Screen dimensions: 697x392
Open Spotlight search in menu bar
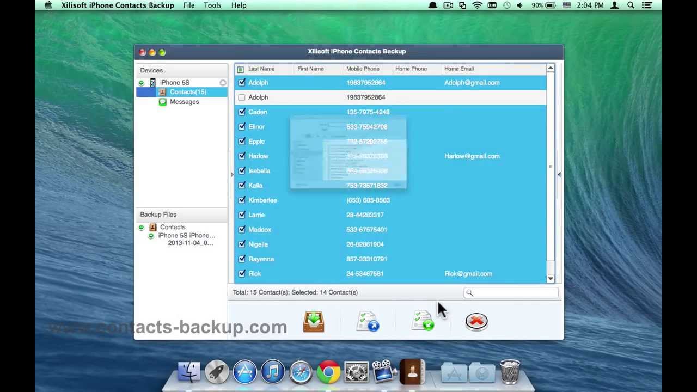coord(631,5)
